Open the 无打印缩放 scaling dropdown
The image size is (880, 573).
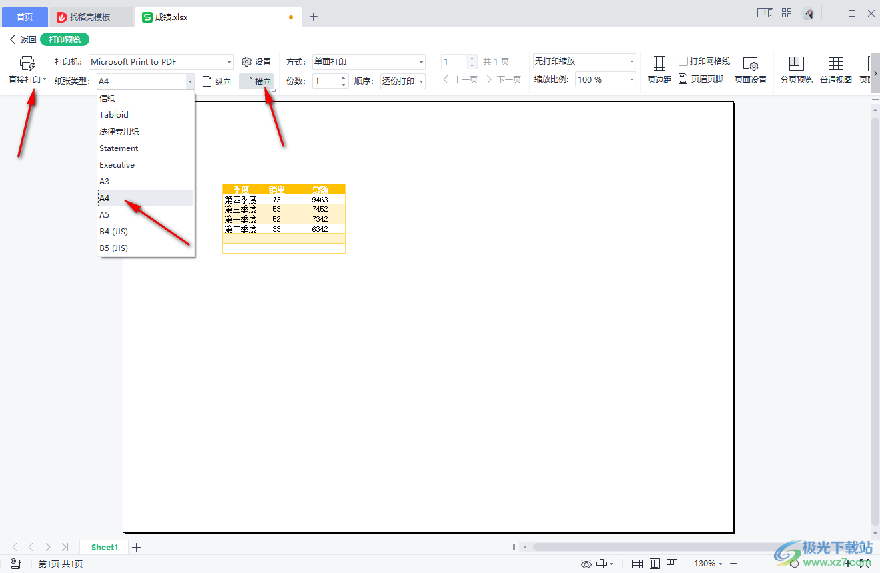(584, 61)
